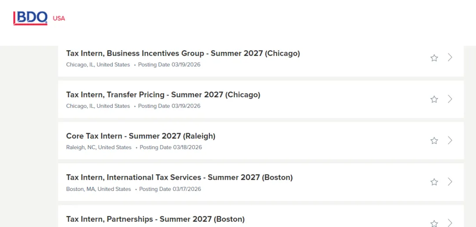Click posting date 03/17/2026 on Boston job

(170, 189)
